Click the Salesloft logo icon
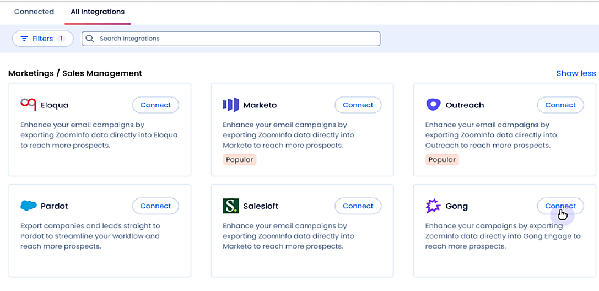This screenshot has height=291, width=599. (x=231, y=206)
